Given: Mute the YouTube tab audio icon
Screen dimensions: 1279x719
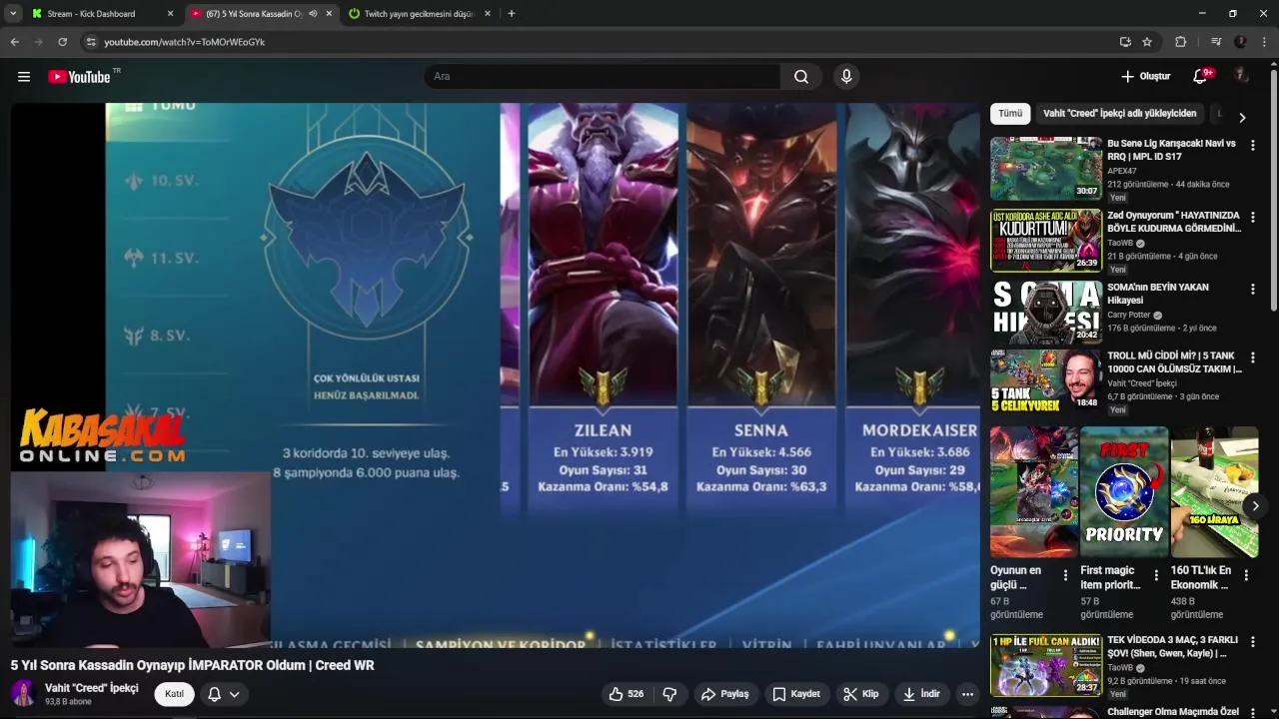Looking at the screenshot, I should tap(314, 14).
